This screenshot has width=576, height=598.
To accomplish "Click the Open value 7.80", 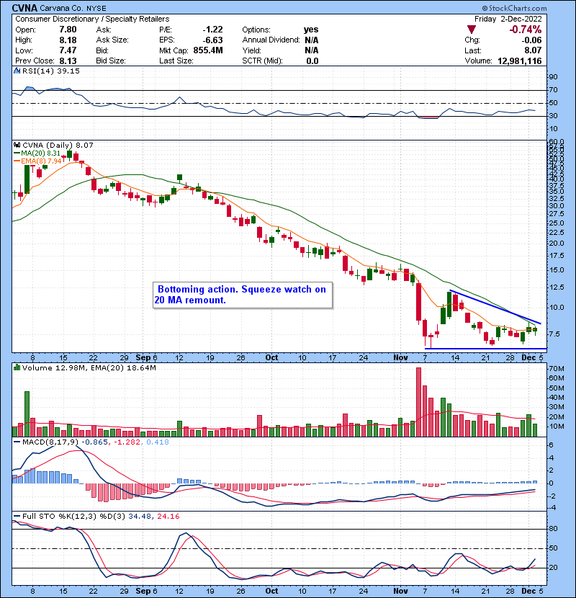I will [x=68, y=30].
